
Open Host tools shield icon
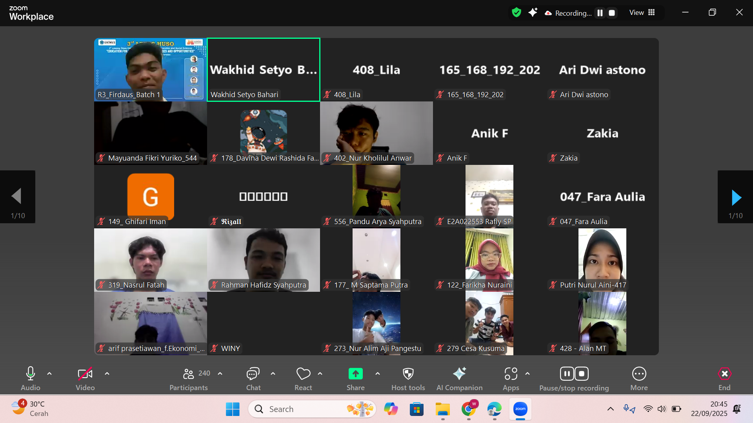[408, 374]
